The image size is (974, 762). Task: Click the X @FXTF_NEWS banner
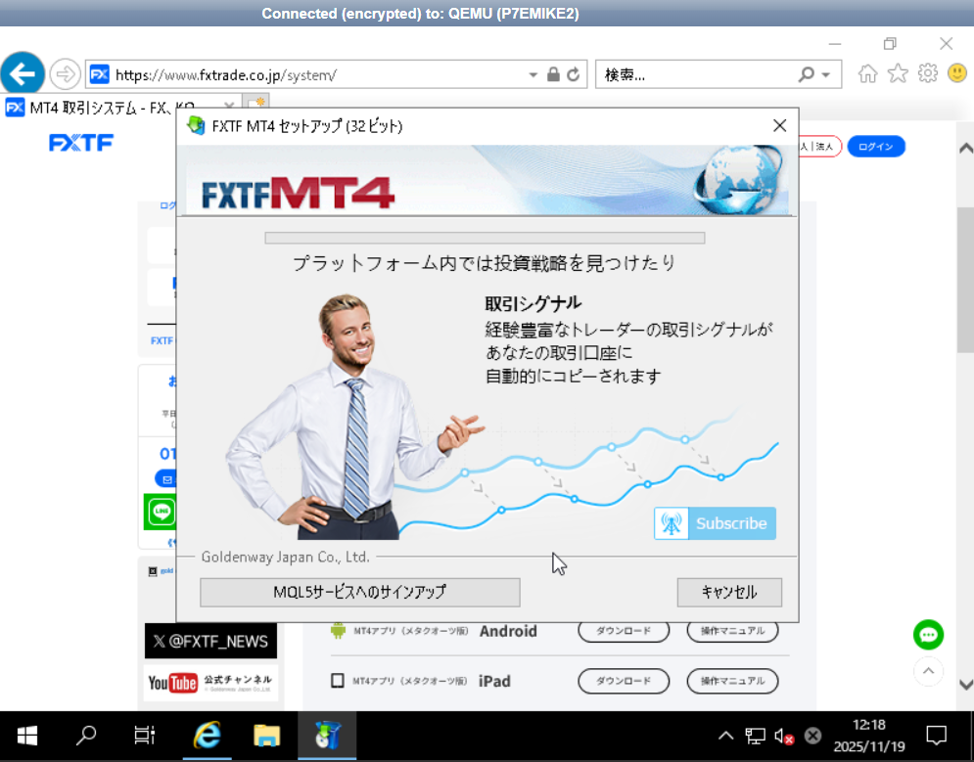pyautogui.click(x=209, y=642)
